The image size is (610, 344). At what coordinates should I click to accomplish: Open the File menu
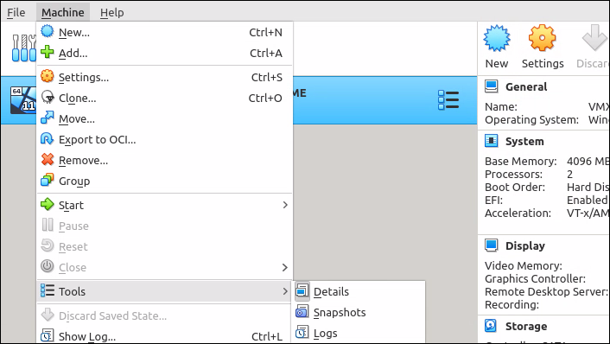click(16, 12)
